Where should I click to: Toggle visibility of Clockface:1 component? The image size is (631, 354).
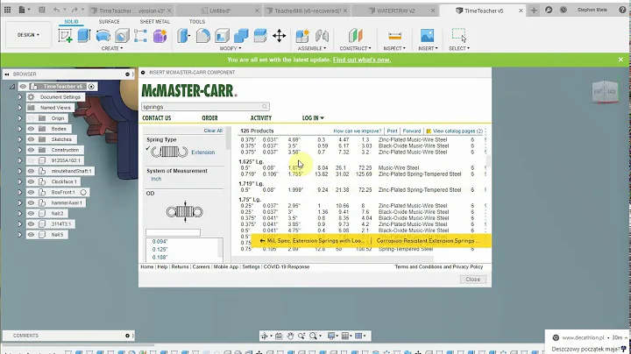31,181
